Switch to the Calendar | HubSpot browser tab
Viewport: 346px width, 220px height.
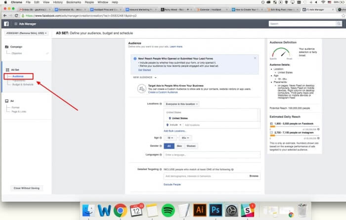point(211,9)
